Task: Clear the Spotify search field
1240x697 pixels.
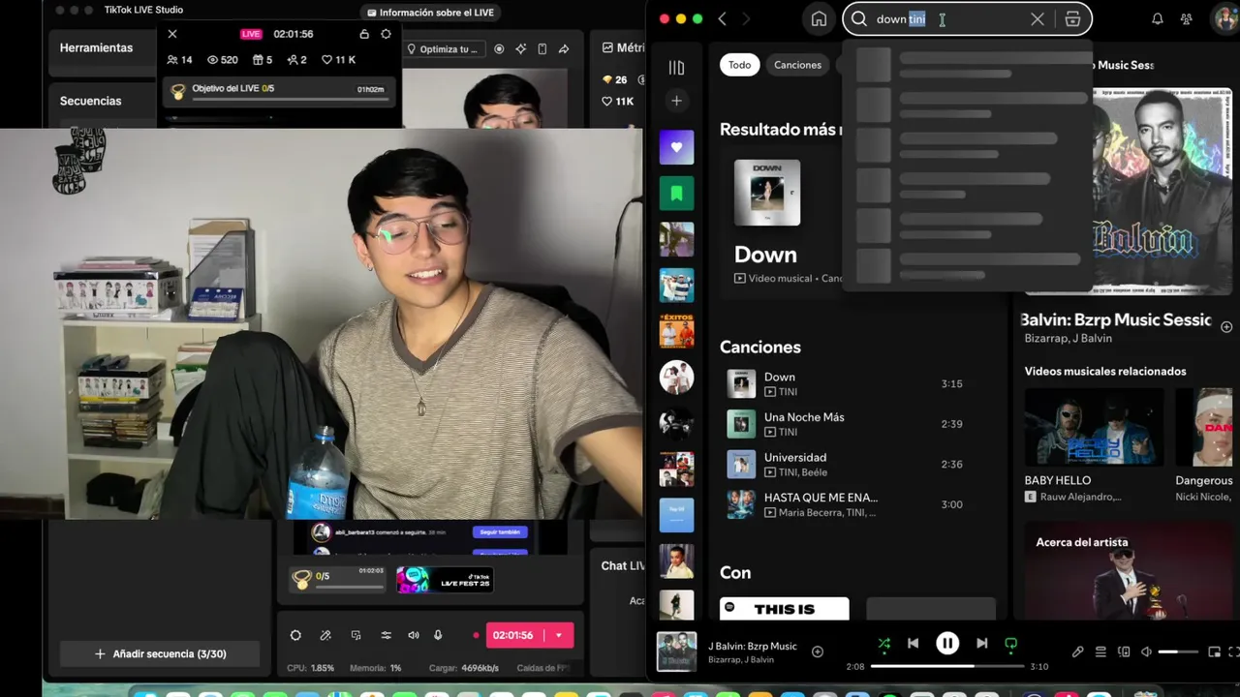Action: click(1037, 19)
